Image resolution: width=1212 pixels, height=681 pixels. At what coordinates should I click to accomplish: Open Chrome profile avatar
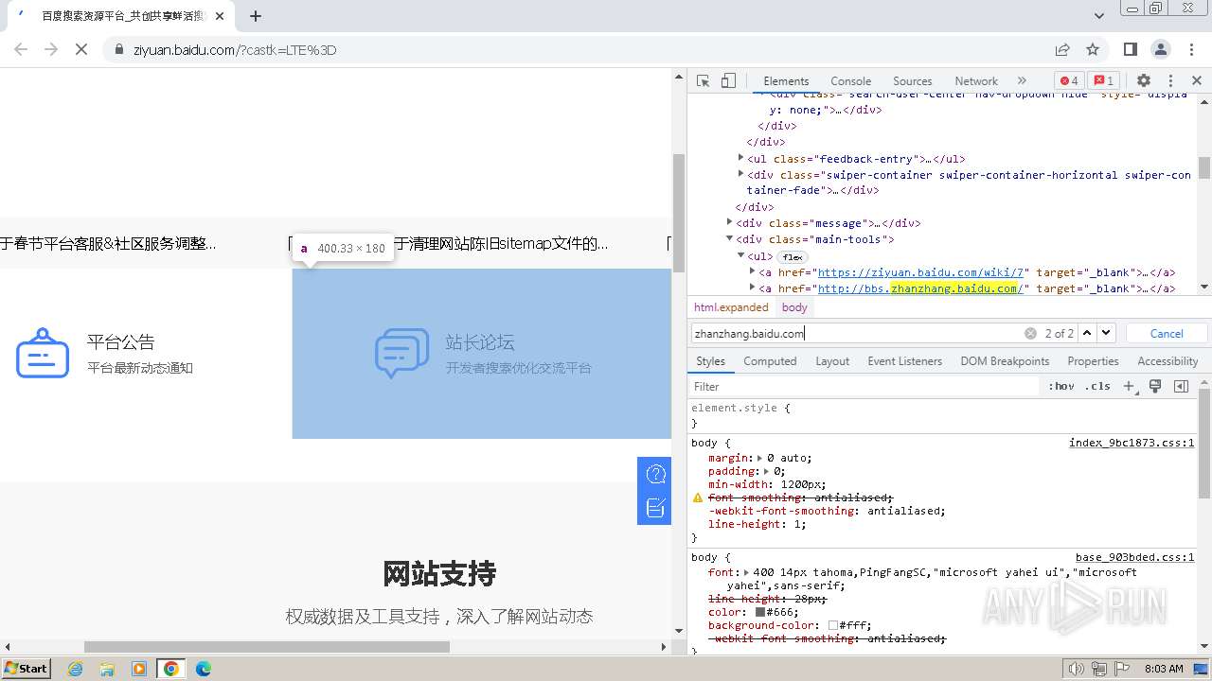click(x=1160, y=49)
